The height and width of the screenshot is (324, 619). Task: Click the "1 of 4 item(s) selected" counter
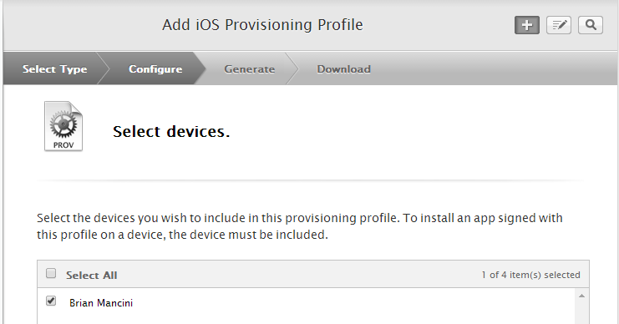[530, 275]
